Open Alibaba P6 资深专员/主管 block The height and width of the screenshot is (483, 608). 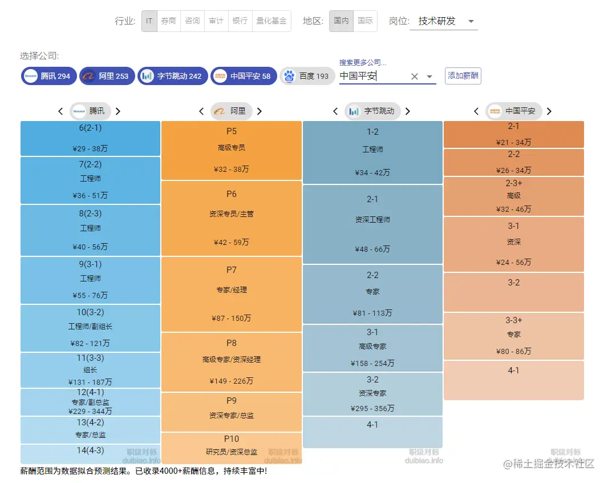click(232, 218)
